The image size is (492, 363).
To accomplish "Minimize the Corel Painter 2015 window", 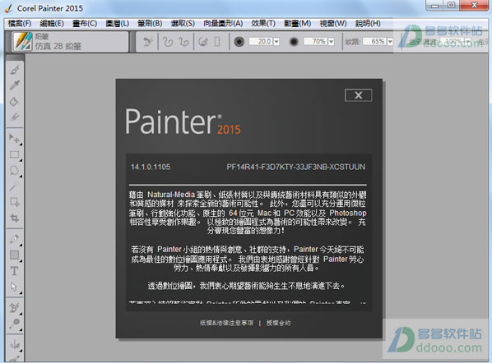I will click(x=434, y=5).
